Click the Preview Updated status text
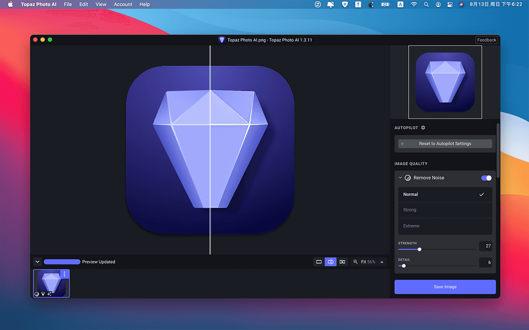Screen dimensions: 529x330 tap(99, 262)
